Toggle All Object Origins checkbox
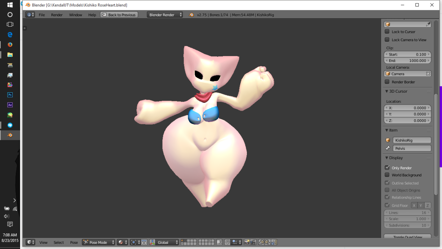Viewport: 442px width, 249px height. pyautogui.click(x=387, y=190)
